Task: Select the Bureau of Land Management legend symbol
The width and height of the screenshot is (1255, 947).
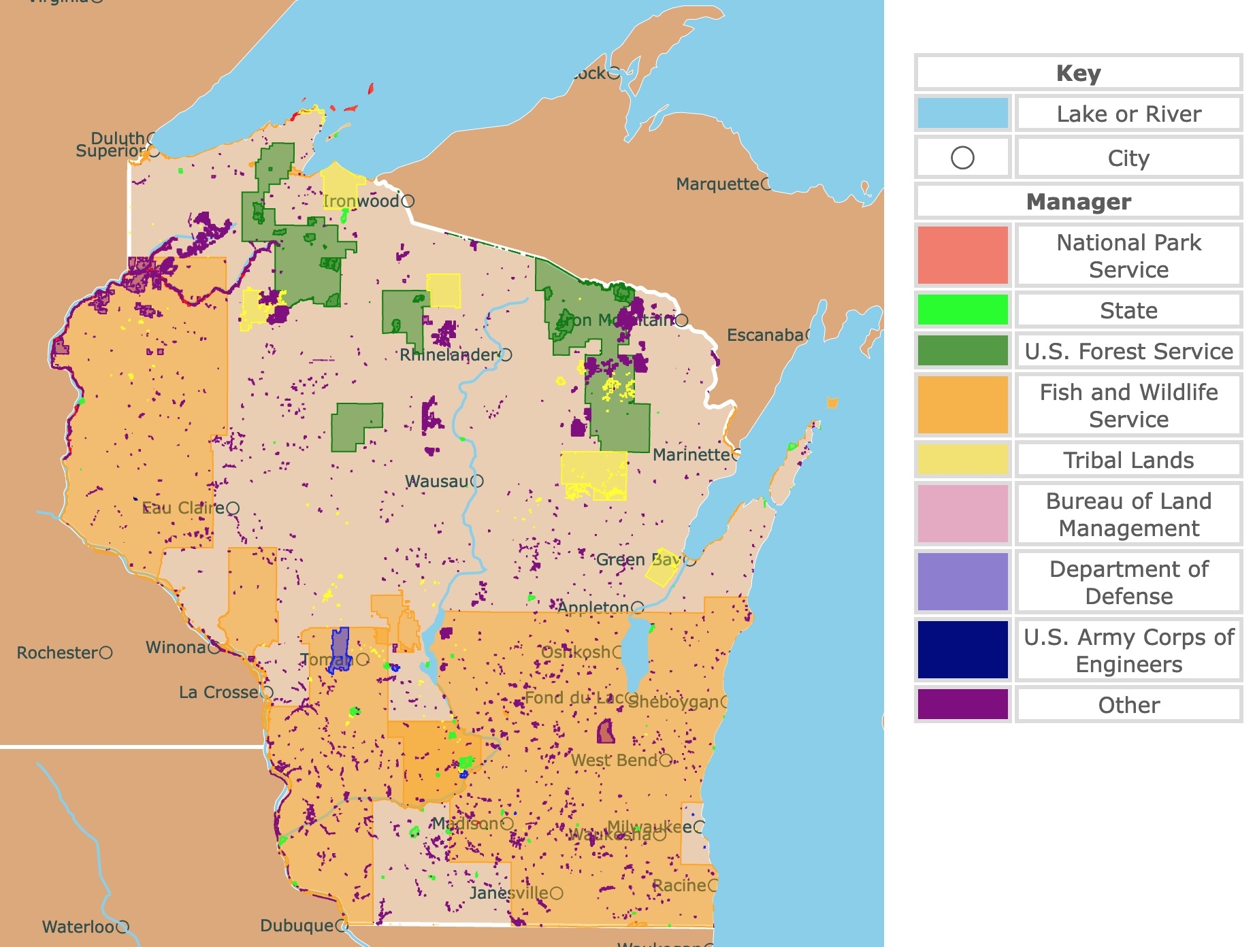Action: point(964,514)
